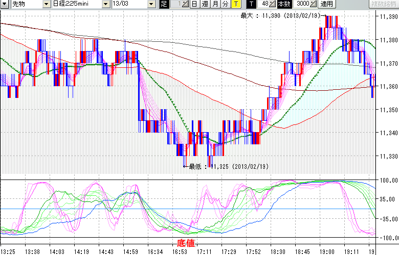Click the 足 bar label icon
Image resolution: width=399 pixels, height=255 pixels.
[164, 4]
